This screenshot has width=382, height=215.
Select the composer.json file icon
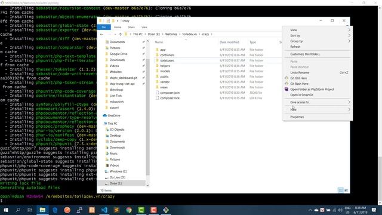coord(157,93)
